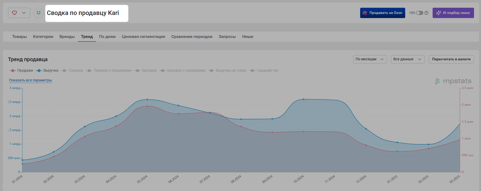Click Продавать на Ozon button
The height and width of the screenshot is (191, 481).
tap(383, 13)
